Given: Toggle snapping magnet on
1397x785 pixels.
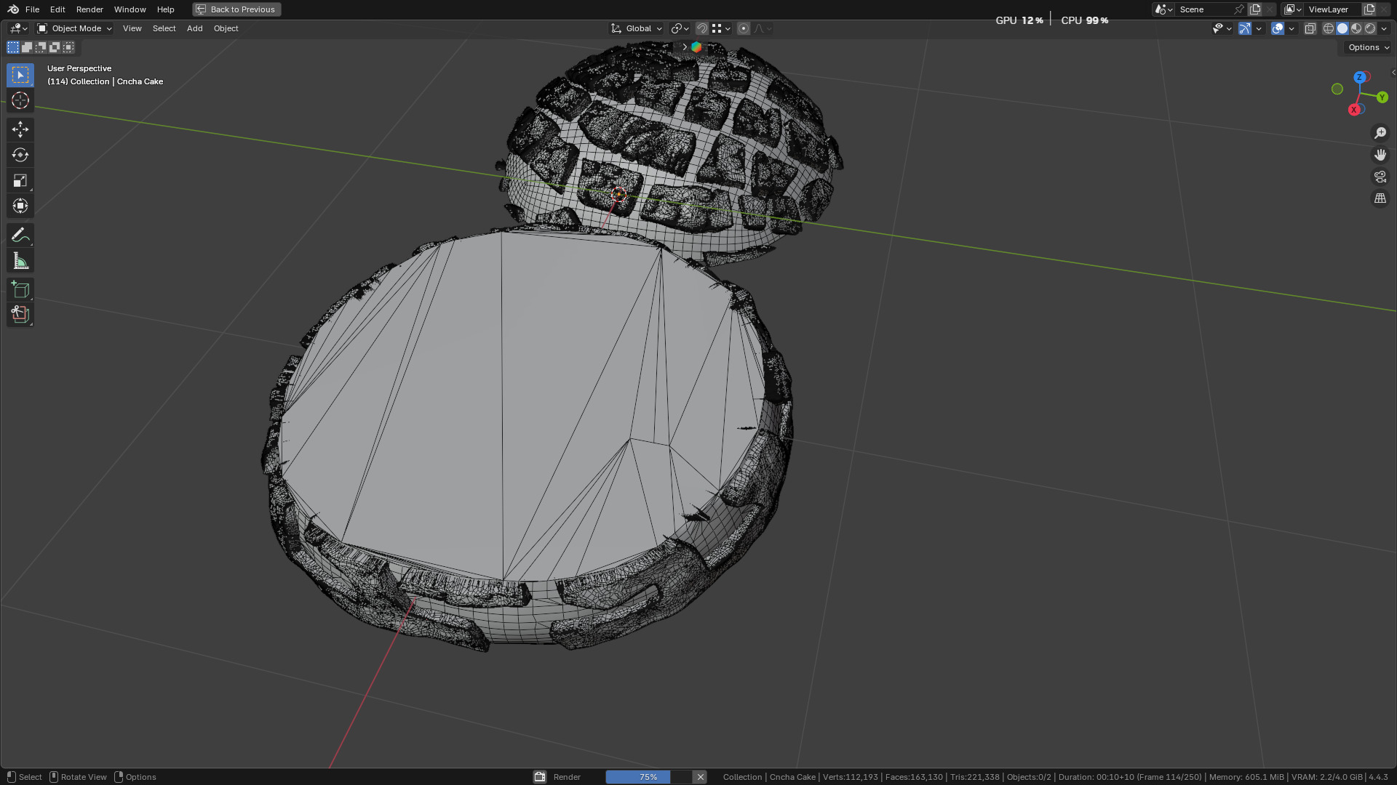Looking at the screenshot, I should point(702,28).
